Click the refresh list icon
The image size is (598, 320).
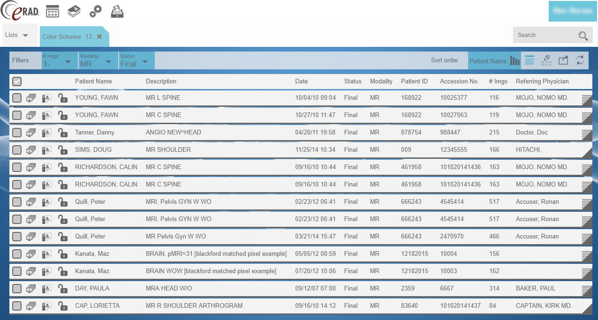[580, 60]
